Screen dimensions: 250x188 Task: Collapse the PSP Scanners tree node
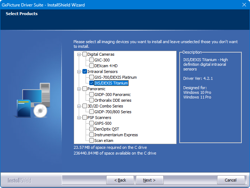click(x=79, y=118)
